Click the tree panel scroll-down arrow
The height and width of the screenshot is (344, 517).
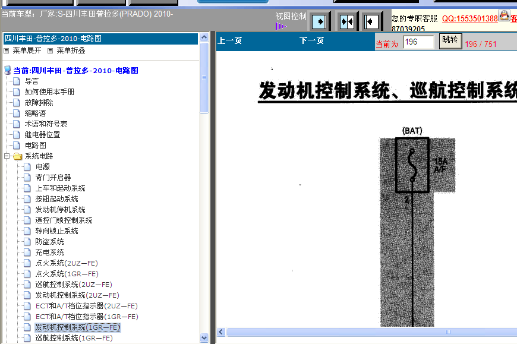[x=204, y=337]
